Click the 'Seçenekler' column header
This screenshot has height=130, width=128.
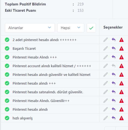coord(113,27)
